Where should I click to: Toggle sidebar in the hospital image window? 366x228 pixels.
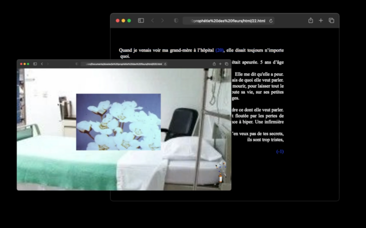click(35, 64)
